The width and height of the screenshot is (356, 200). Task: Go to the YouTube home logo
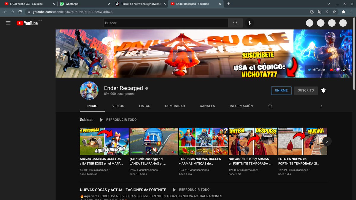[x=27, y=23]
